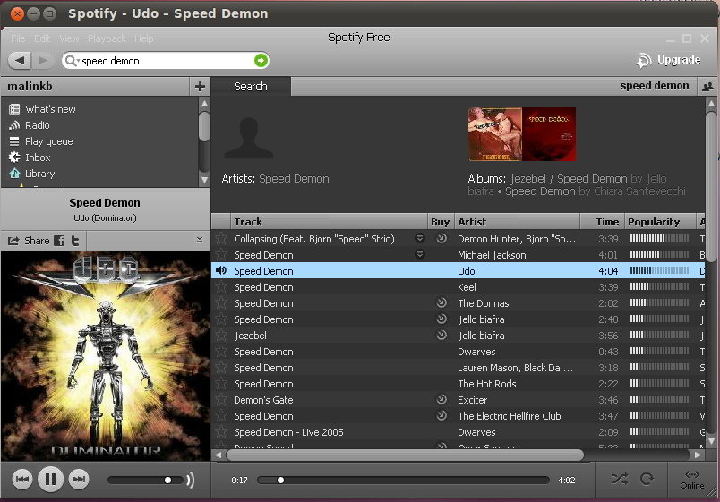The image size is (720, 502).
Task: Click the Twitter share icon
Action: click(76, 241)
